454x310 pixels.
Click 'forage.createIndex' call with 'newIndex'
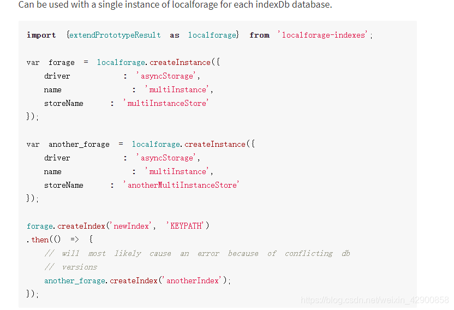[117, 226]
